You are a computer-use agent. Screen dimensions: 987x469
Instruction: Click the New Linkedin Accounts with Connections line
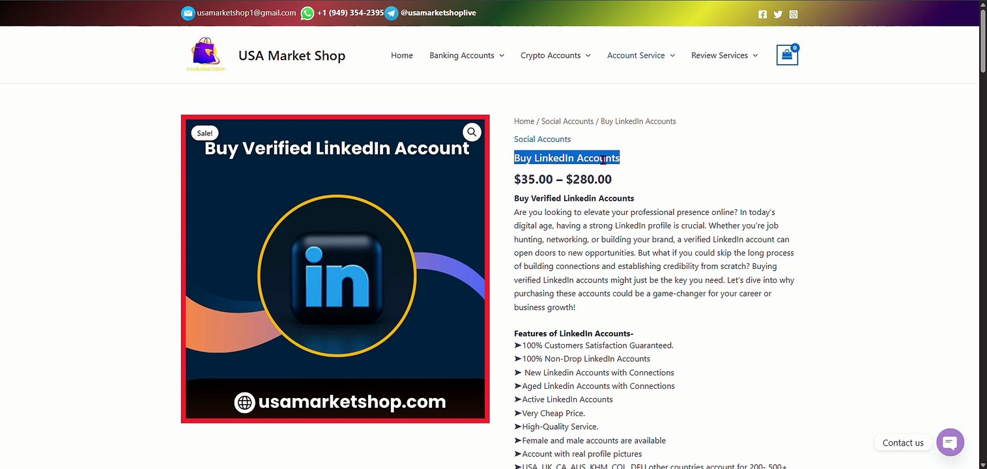tap(594, 373)
